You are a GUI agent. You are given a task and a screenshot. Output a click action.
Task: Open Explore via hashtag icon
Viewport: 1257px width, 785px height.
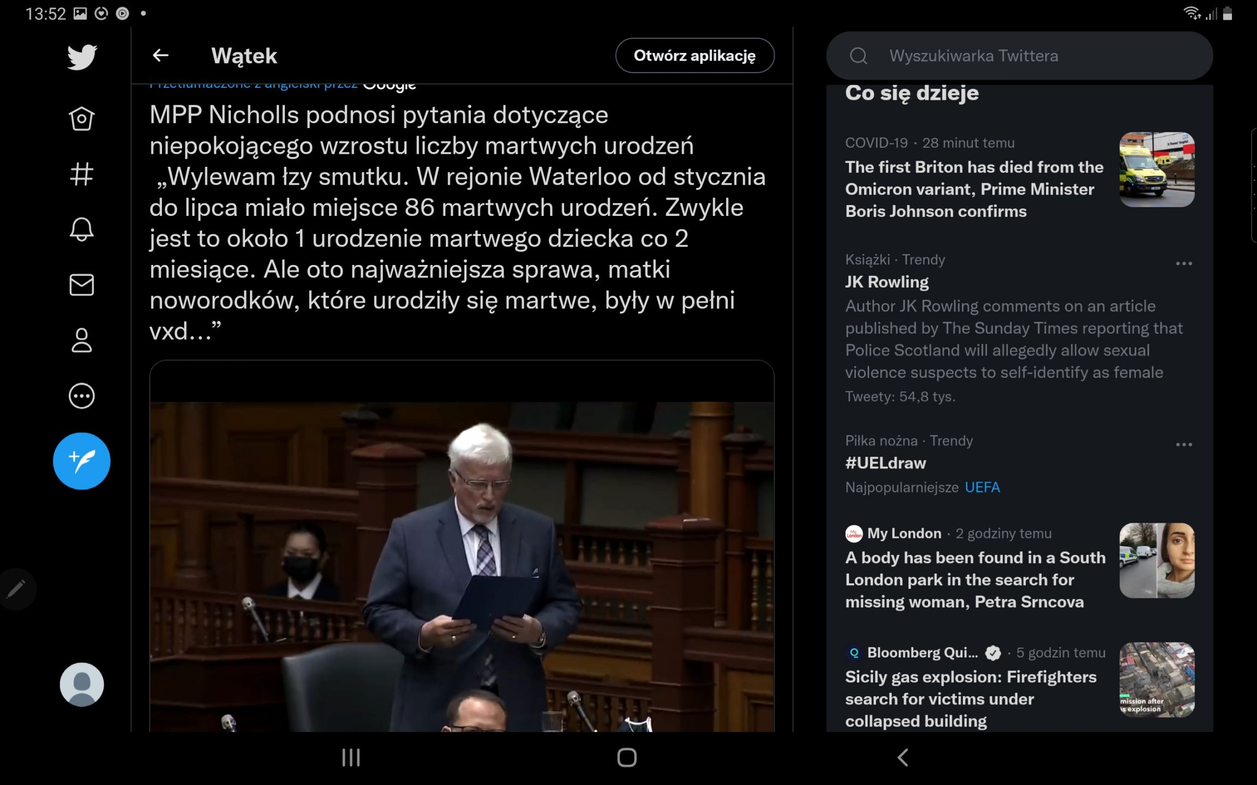point(82,174)
